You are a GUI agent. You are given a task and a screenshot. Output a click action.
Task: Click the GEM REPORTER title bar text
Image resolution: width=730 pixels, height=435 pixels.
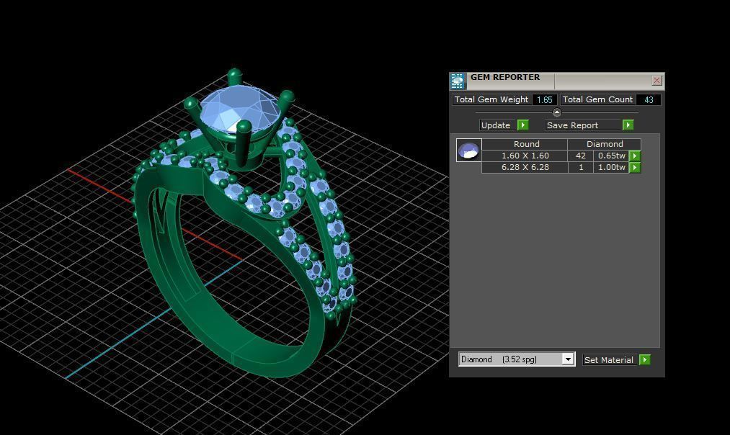(505, 77)
